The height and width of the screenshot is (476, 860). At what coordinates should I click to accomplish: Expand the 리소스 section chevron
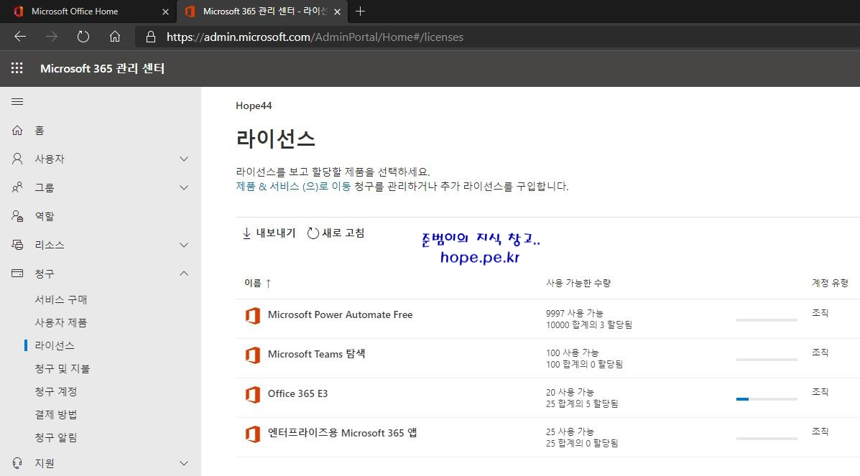(184, 245)
